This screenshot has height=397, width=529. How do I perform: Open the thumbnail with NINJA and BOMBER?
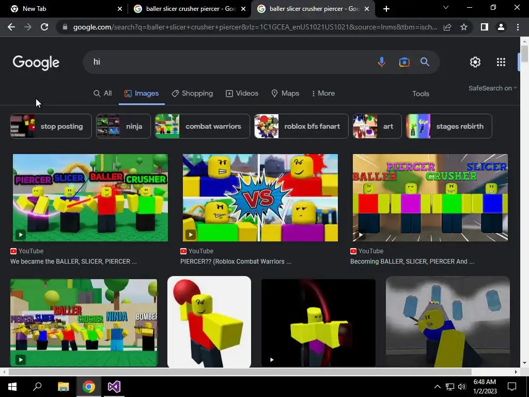coord(84,323)
